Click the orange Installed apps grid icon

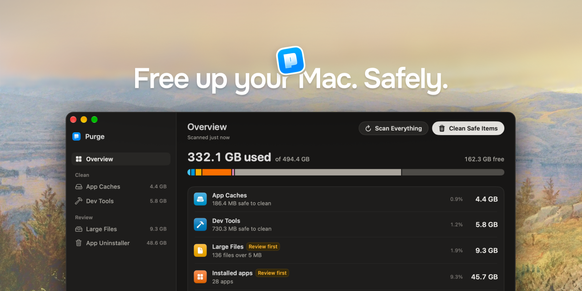[200, 276]
